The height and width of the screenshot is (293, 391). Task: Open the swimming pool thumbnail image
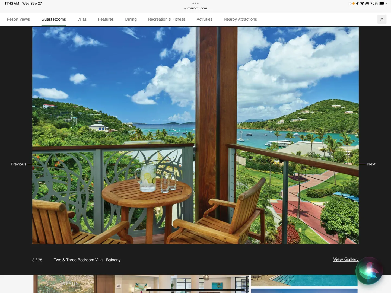304,280
